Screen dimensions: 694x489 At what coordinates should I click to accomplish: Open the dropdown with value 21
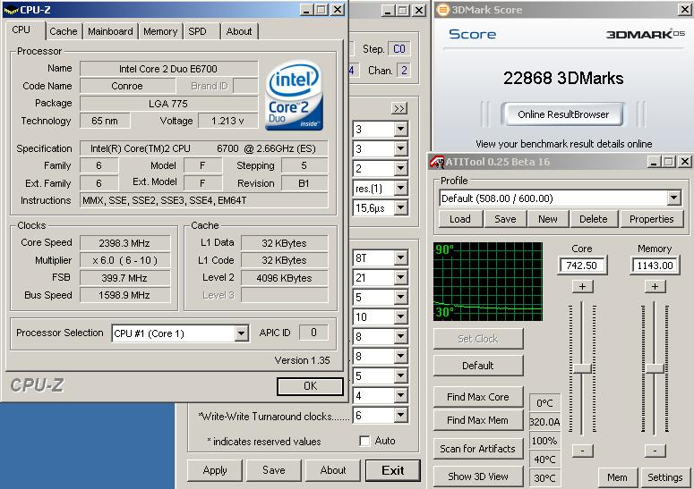click(x=400, y=277)
